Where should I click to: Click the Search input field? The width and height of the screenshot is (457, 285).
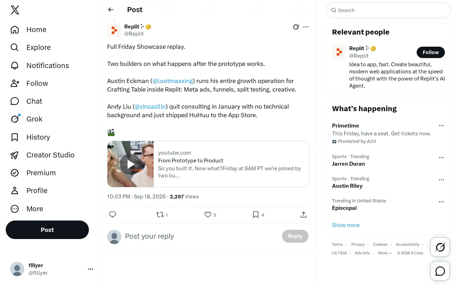pos(388,10)
